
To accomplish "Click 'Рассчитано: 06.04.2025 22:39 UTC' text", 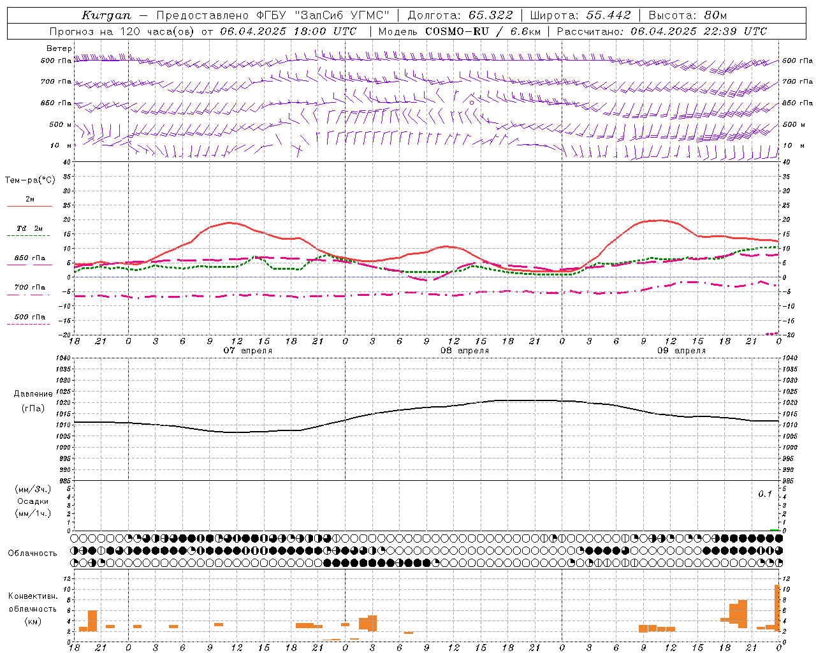I will (x=662, y=31).
